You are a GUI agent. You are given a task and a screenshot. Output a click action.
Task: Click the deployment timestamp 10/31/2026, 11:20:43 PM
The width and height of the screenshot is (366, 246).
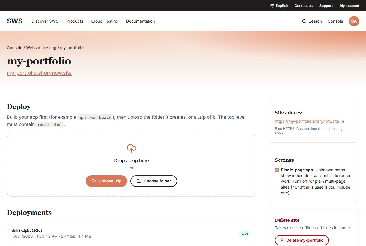[34, 236]
